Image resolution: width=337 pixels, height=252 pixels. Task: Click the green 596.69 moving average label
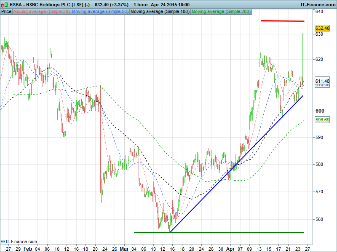coord(322,120)
